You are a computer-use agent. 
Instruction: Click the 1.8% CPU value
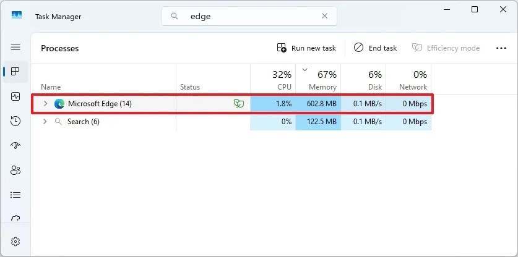284,104
